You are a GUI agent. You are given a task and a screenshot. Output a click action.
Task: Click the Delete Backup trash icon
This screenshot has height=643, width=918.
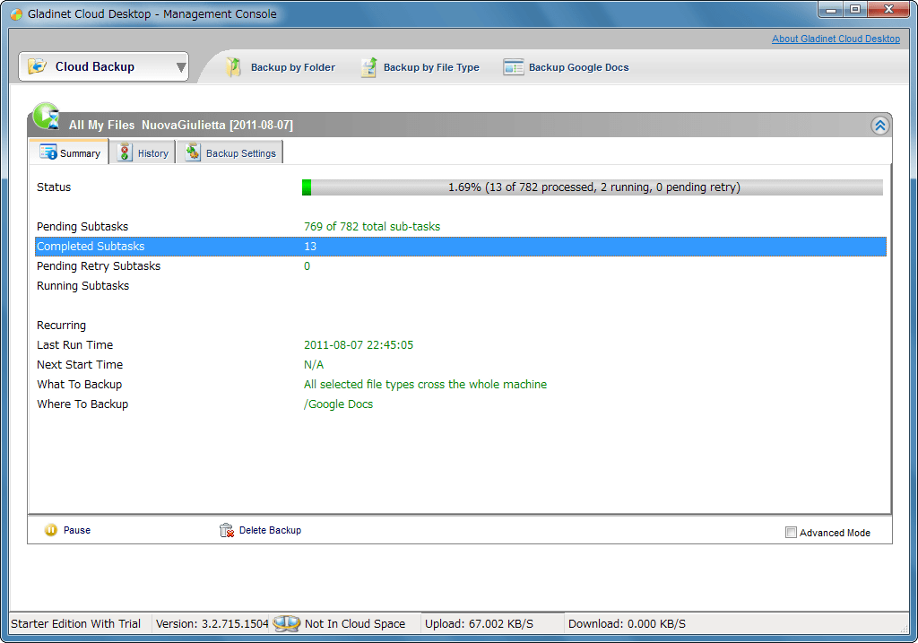tap(227, 530)
